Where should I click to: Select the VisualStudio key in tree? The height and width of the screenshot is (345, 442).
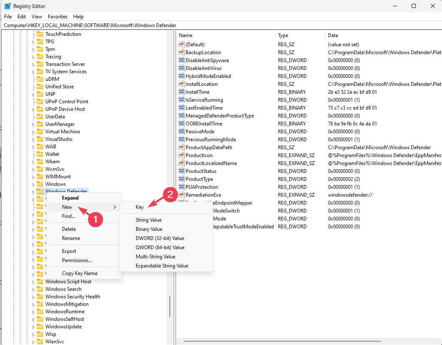coord(59,139)
